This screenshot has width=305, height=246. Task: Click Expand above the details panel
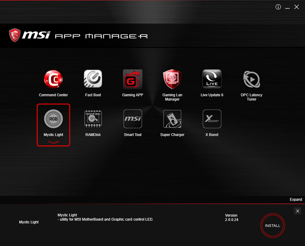tap(296, 199)
